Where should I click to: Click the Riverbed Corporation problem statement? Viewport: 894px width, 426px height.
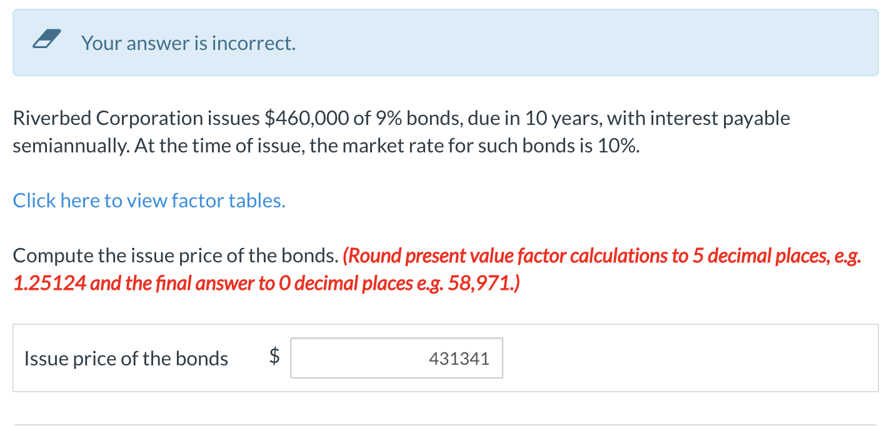pos(400,131)
